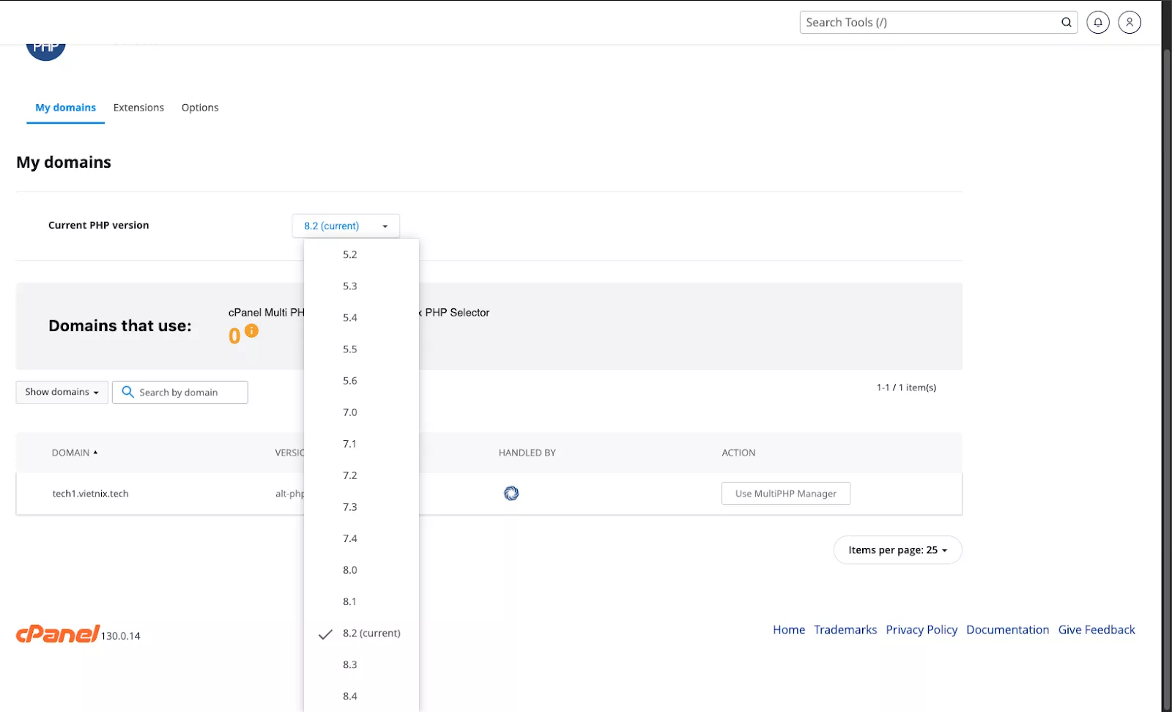Collapse the Current PHP version dropdown
1172x712 pixels.
[x=346, y=226]
